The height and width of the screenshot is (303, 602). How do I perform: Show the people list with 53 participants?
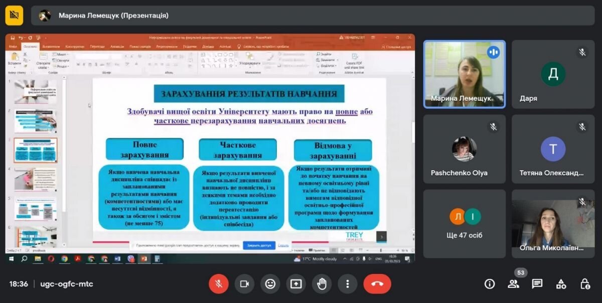[x=513, y=284]
